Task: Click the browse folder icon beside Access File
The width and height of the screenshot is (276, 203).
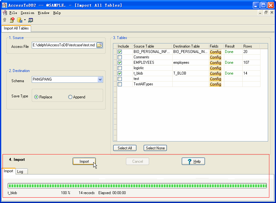Action: click(100, 45)
